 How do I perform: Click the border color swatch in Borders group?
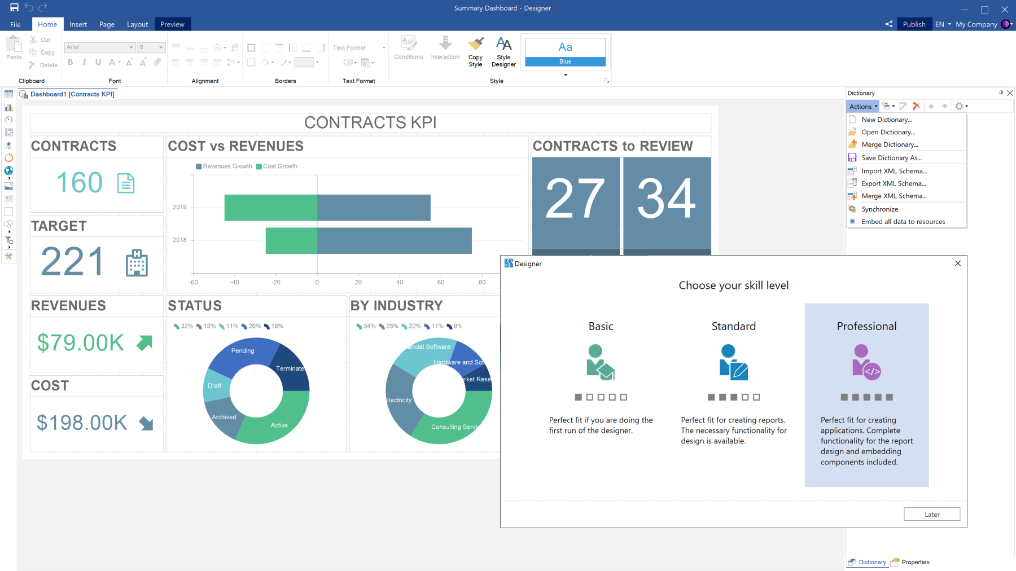304,63
